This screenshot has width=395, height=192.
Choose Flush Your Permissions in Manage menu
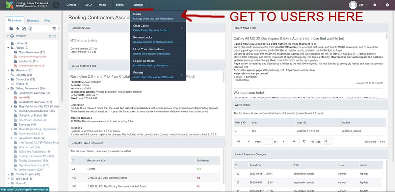[158, 51]
